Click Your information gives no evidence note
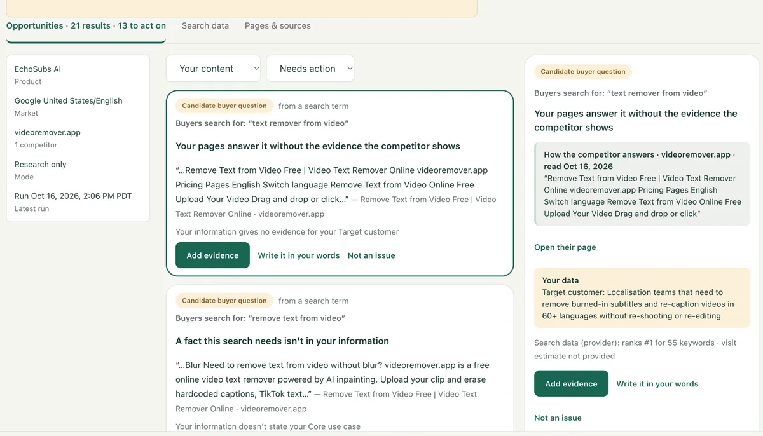This screenshot has height=436, width=763. 287,232
